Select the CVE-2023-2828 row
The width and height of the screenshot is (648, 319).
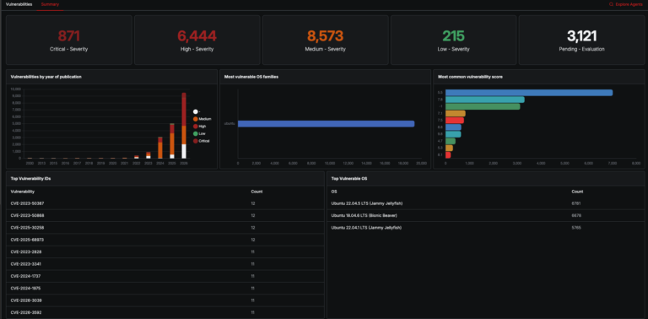click(x=165, y=251)
